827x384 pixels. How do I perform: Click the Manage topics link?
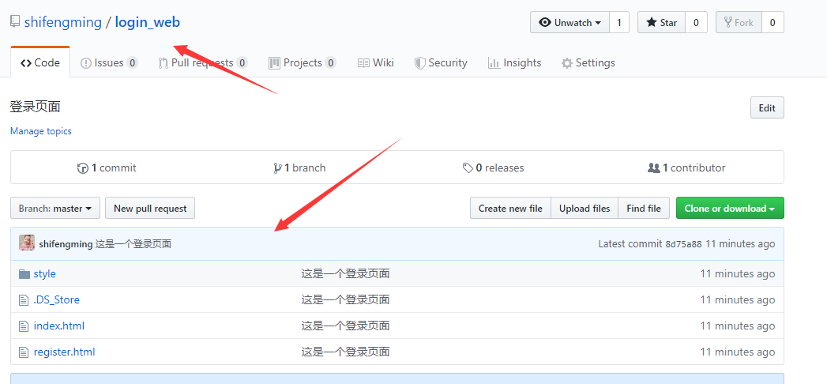click(41, 131)
